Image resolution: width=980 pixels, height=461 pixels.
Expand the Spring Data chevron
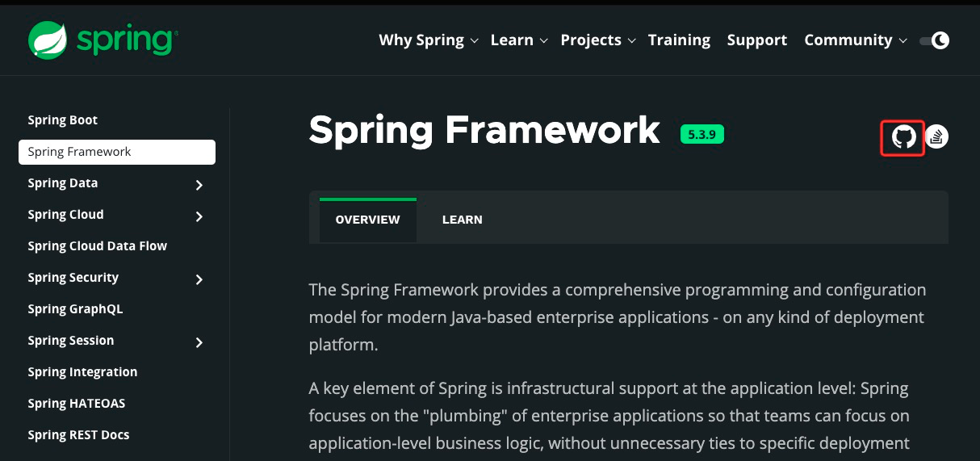click(x=199, y=185)
